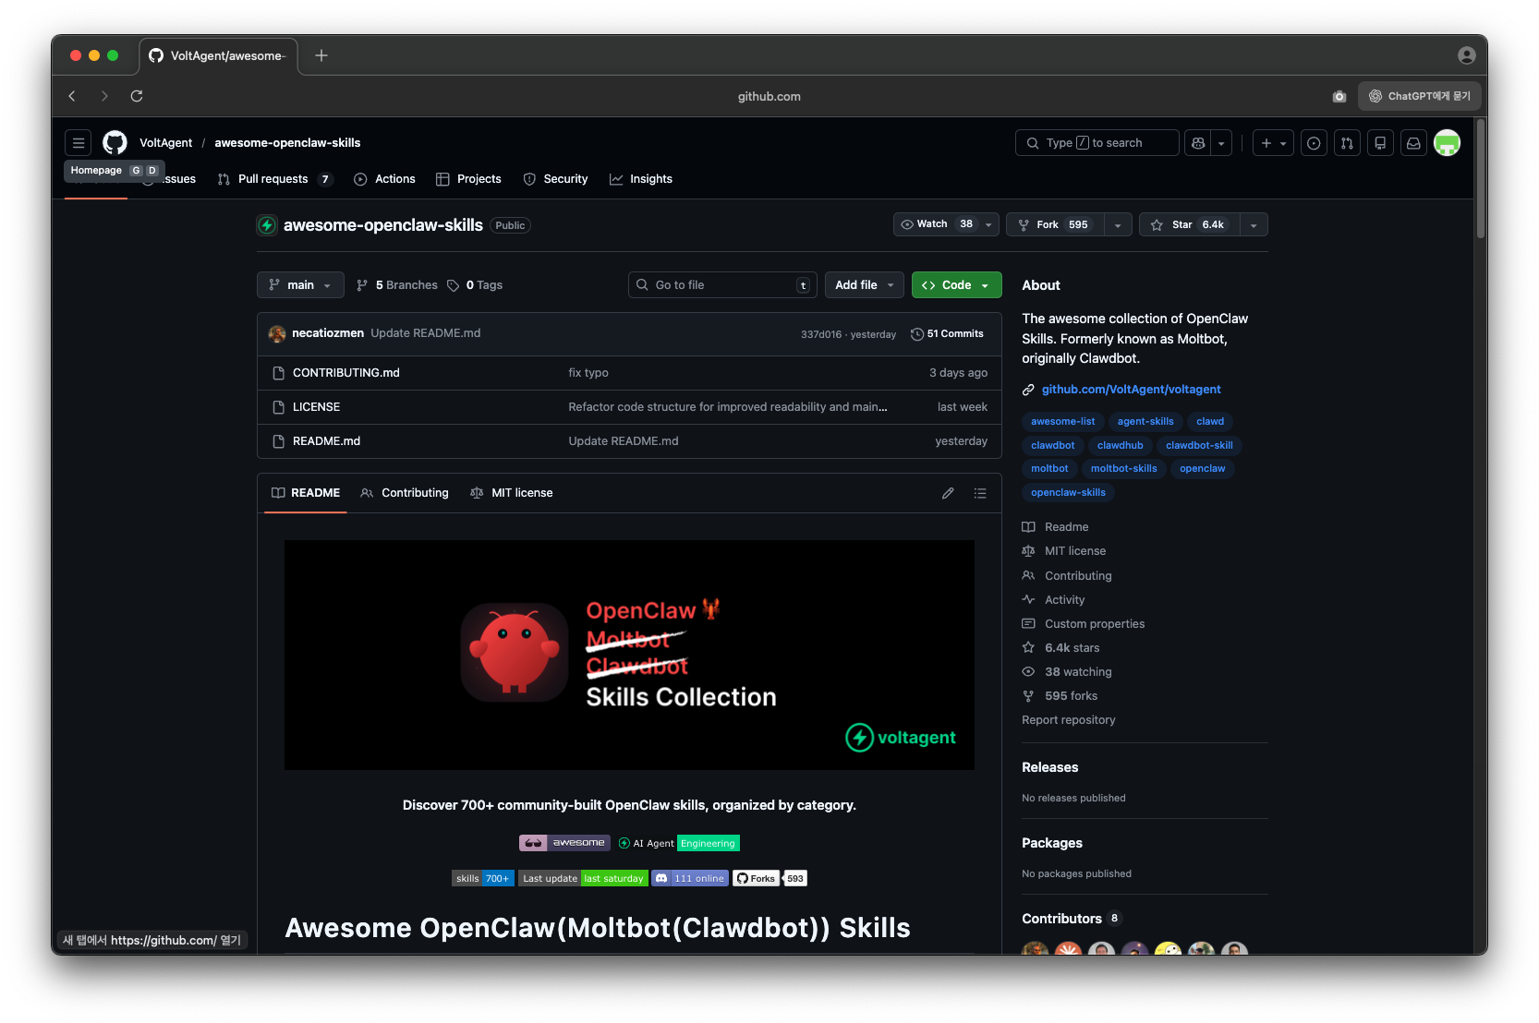Image resolution: width=1539 pixels, height=1023 pixels.
Task: Click the page vertical scrollbar
Action: [x=1481, y=179]
